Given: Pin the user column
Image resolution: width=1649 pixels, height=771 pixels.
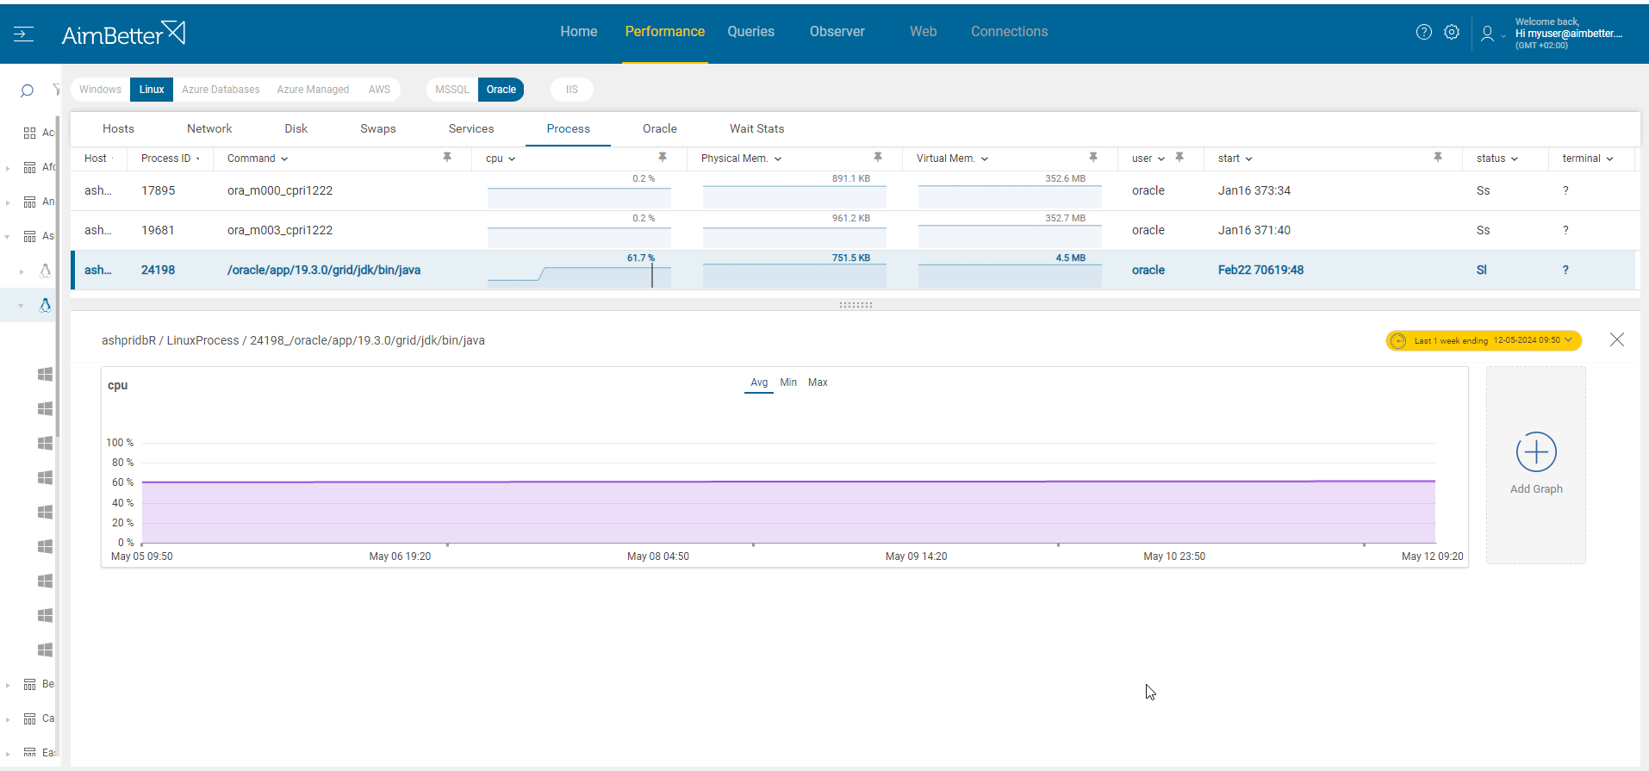Looking at the screenshot, I should click(x=1179, y=158).
